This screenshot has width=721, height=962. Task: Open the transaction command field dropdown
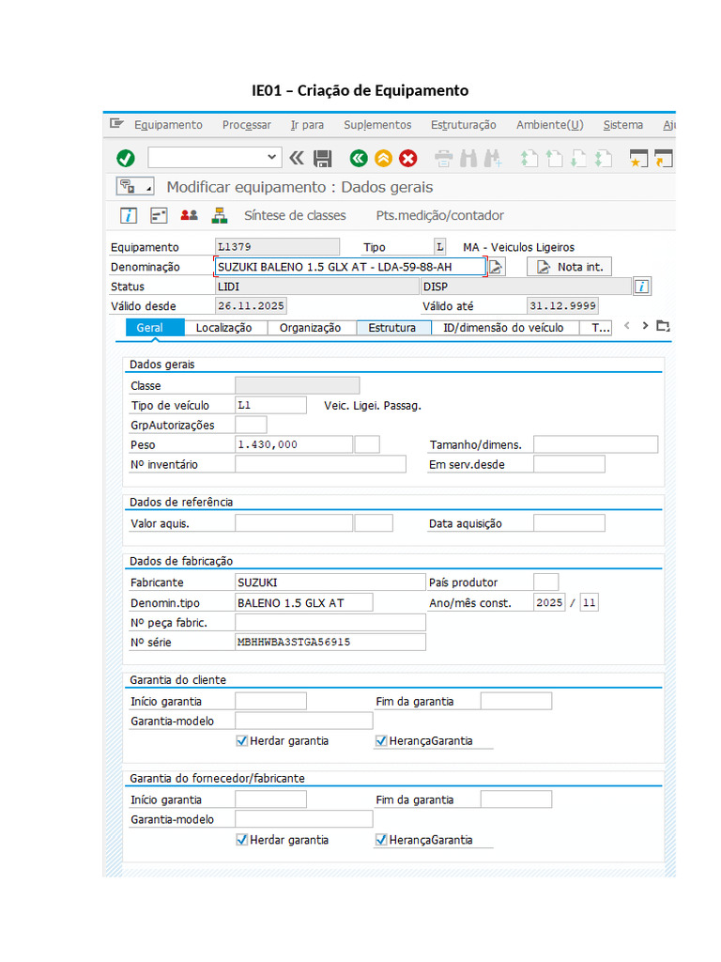click(x=271, y=158)
